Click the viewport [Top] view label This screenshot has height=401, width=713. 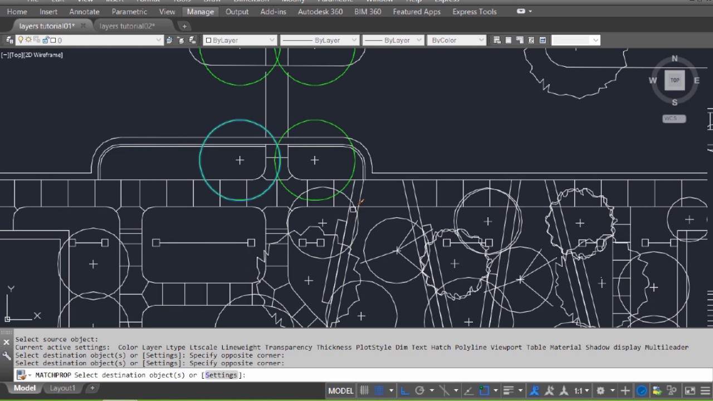tap(17, 55)
